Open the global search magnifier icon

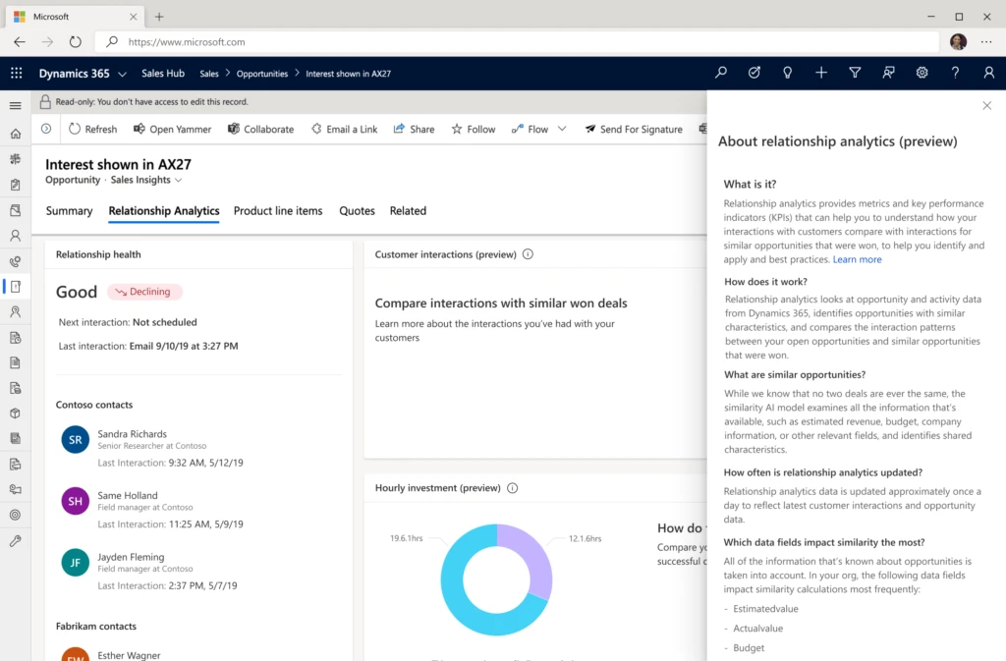click(721, 73)
